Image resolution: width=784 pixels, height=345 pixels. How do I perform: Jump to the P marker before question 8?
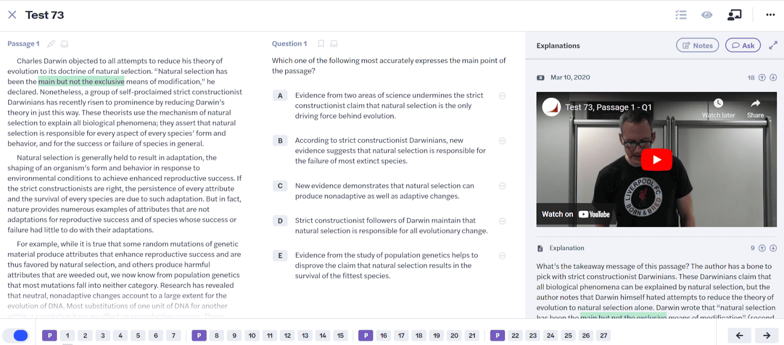199,336
